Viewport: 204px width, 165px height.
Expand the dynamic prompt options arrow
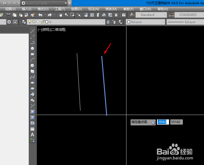[153, 123]
